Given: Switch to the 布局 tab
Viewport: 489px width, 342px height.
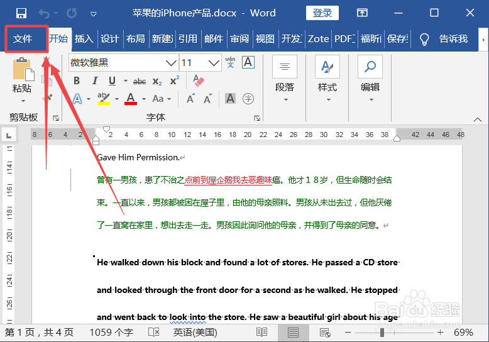Looking at the screenshot, I should 135,39.
